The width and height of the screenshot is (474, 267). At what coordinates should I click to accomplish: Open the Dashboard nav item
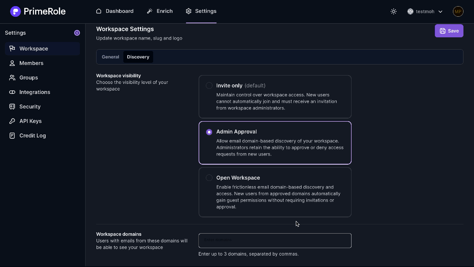[x=115, y=11]
